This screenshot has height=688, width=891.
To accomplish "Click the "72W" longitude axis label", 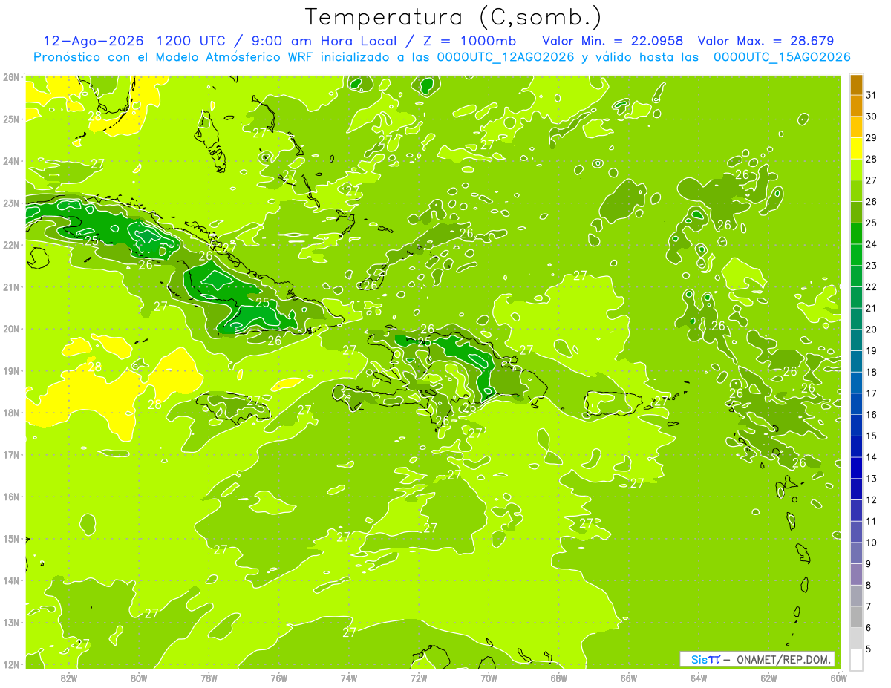I will 419,678.
